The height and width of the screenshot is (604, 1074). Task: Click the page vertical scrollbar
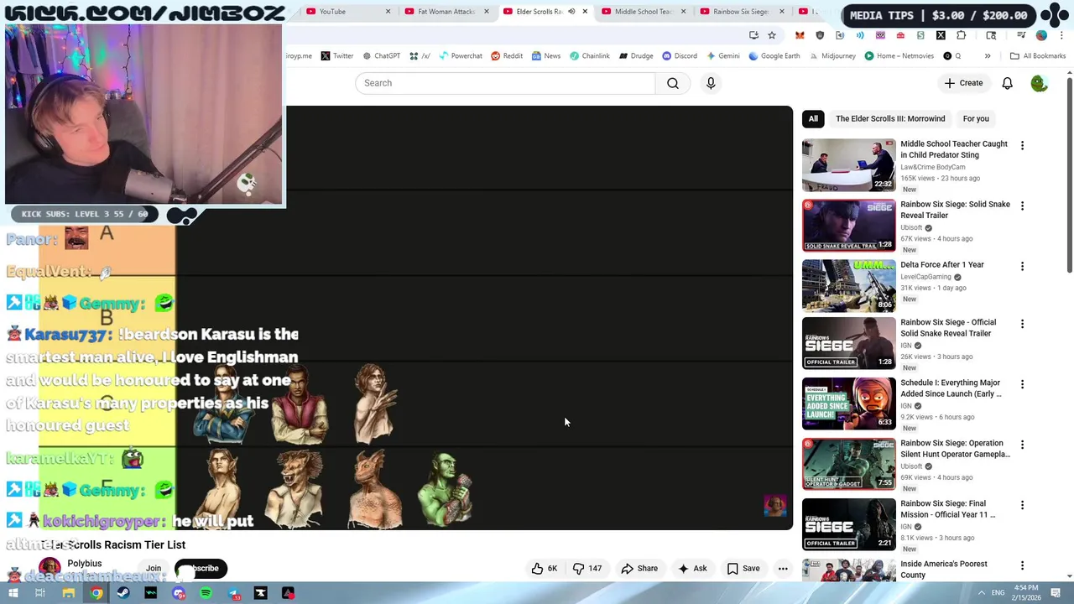coord(1070,174)
